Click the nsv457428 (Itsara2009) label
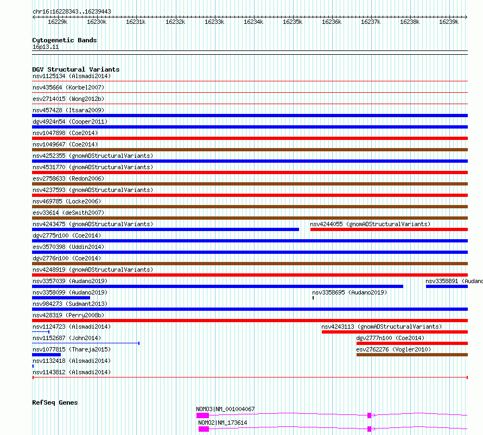 coord(68,110)
